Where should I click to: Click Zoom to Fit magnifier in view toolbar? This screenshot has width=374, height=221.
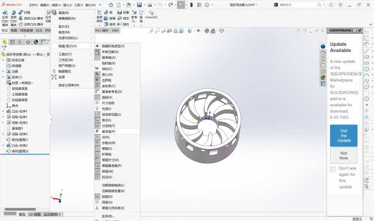point(151,31)
